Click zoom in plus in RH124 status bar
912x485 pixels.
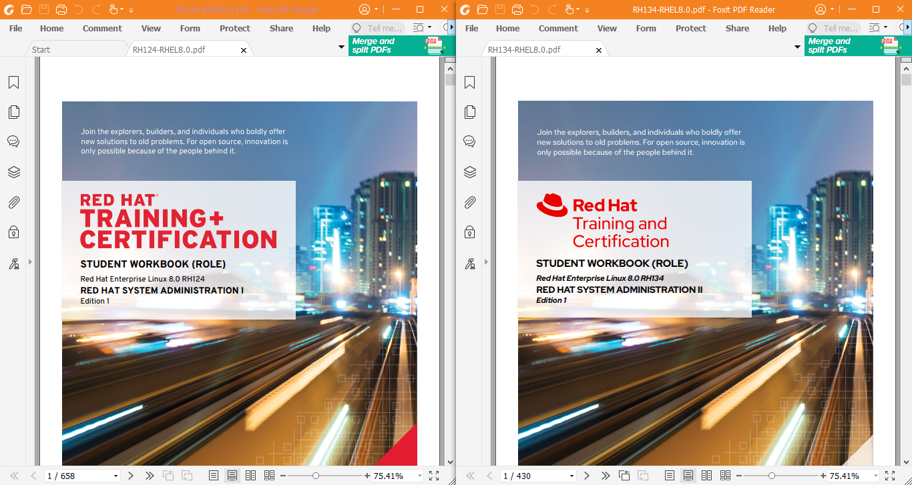click(367, 476)
